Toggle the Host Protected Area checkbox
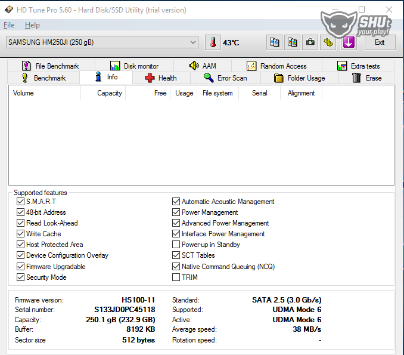404x355 pixels. coord(21,244)
